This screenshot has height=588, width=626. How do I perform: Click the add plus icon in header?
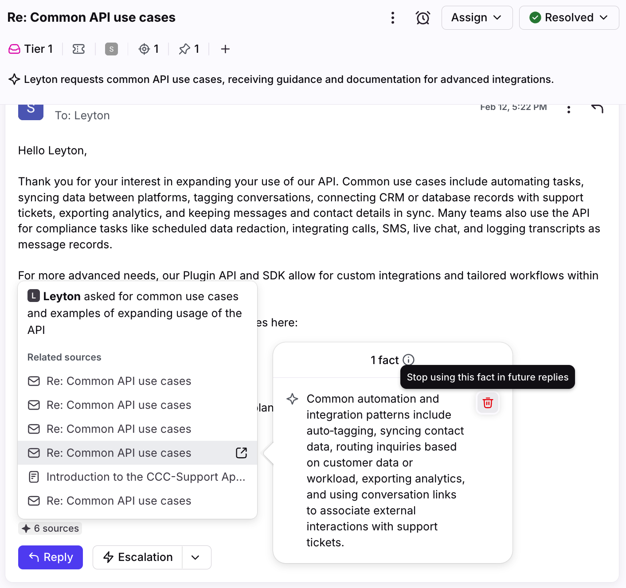[x=225, y=49]
